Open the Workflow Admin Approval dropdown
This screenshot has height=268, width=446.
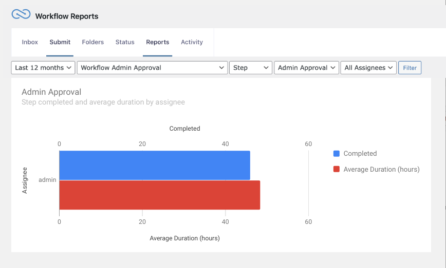(x=152, y=68)
